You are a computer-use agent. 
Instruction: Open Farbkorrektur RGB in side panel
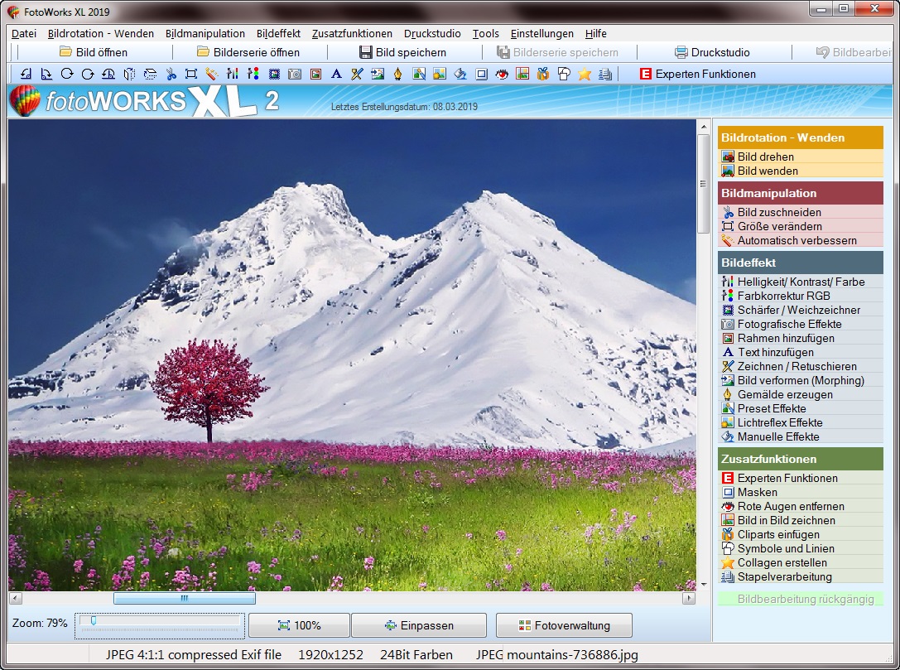(x=801, y=296)
